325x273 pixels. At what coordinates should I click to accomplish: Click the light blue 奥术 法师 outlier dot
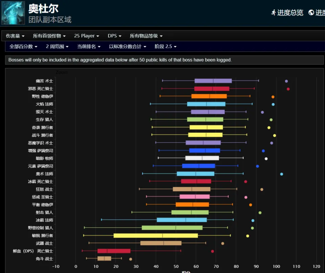click(281, 174)
